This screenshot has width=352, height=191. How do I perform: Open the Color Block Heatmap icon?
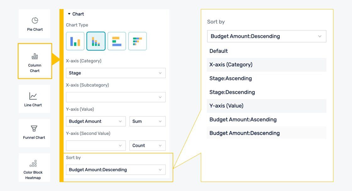coord(33,163)
